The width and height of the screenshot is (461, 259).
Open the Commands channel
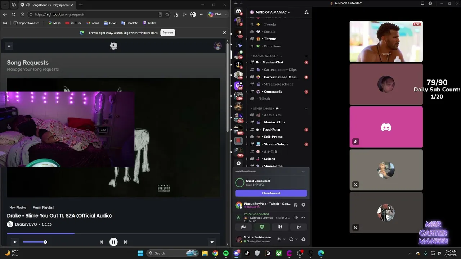coord(279,92)
